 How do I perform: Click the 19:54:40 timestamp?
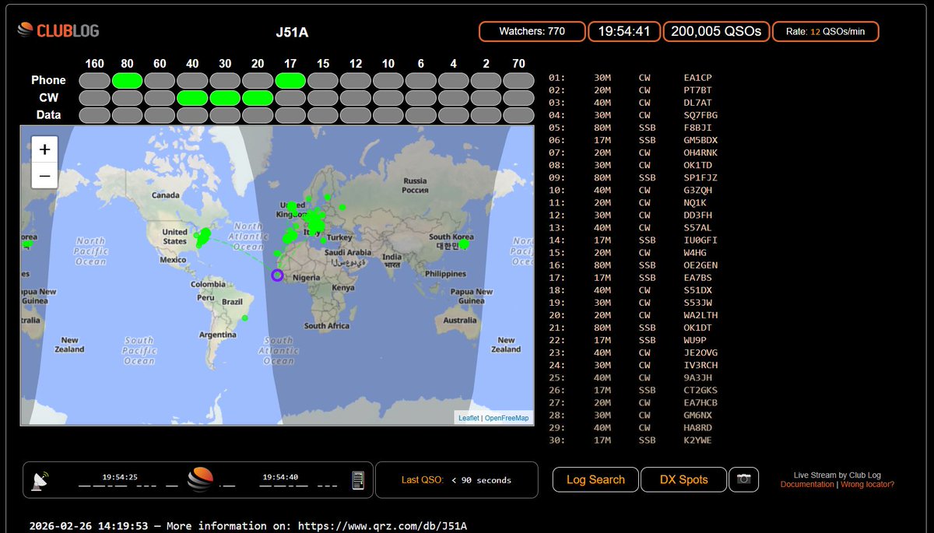(x=280, y=476)
